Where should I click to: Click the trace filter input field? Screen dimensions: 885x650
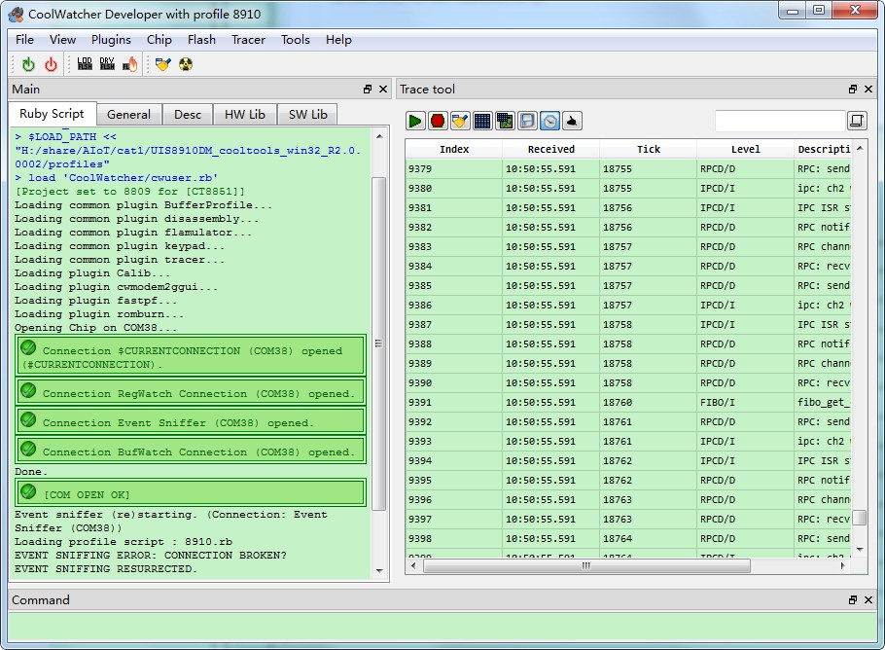[779, 121]
